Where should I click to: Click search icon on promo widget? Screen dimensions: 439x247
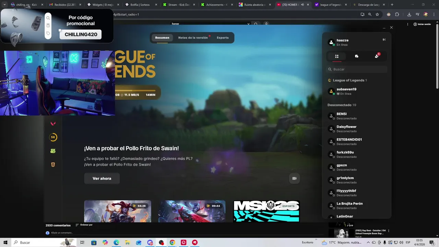(x=48, y=18)
